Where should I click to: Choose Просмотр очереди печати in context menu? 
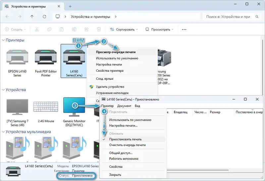pos(123,52)
